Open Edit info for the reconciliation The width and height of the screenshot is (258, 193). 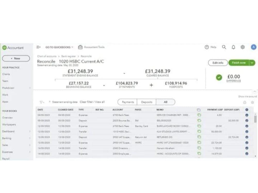(x=217, y=63)
